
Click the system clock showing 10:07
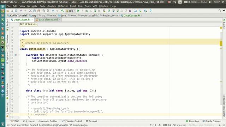pyautogui.click(x=217, y=2)
